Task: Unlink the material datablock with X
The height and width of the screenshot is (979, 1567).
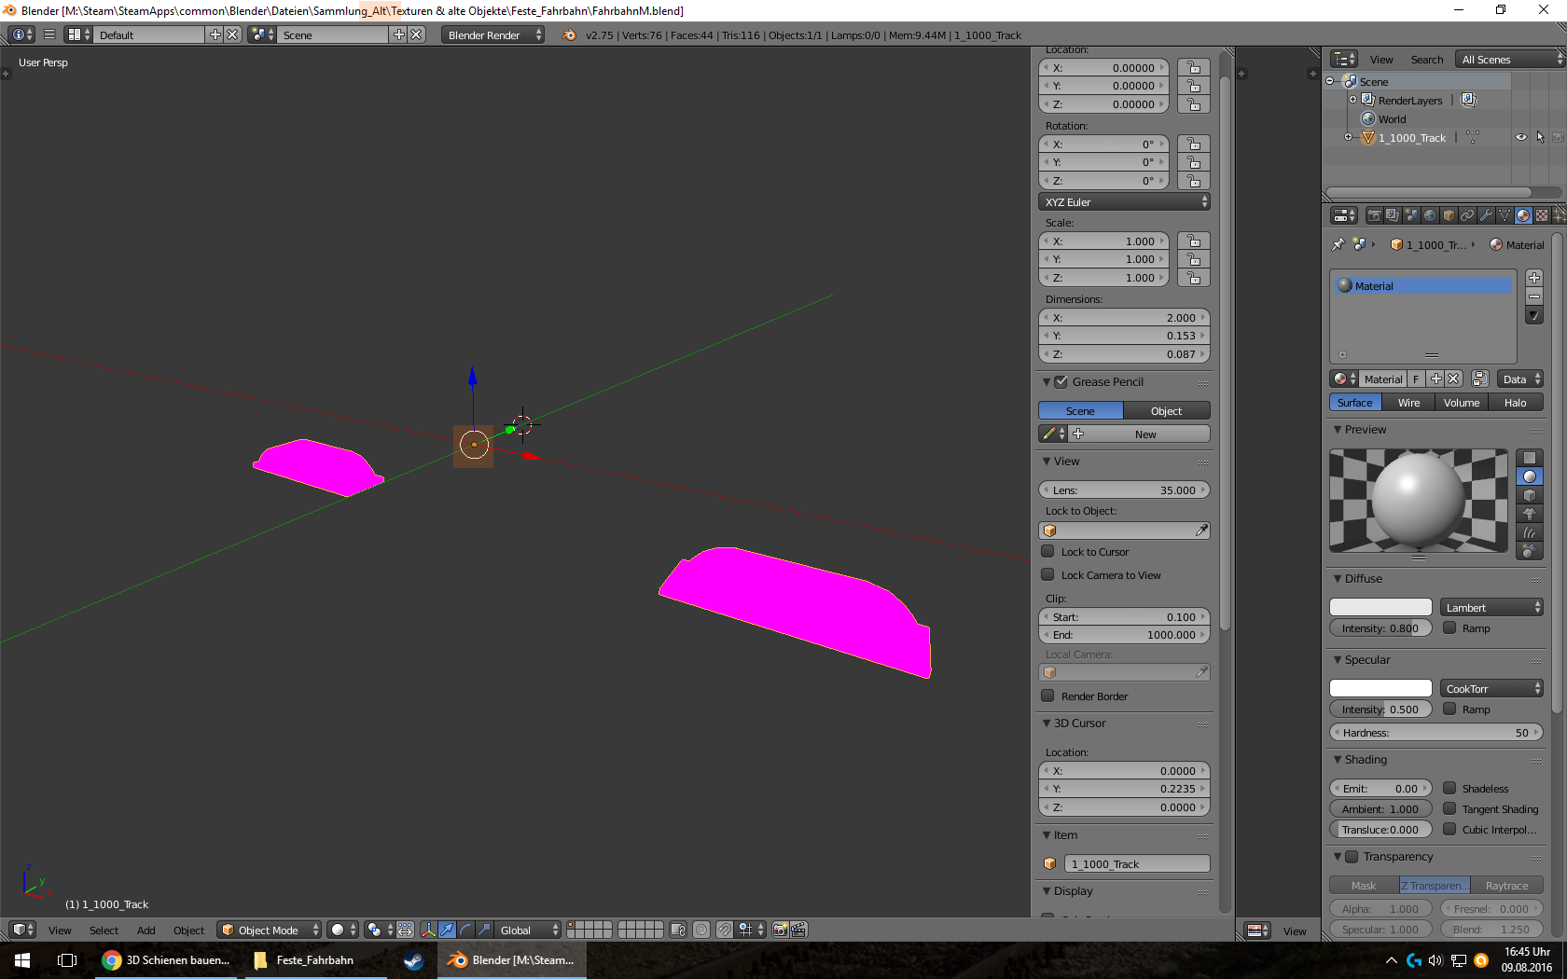Action: pyautogui.click(x=1453, y=379)
